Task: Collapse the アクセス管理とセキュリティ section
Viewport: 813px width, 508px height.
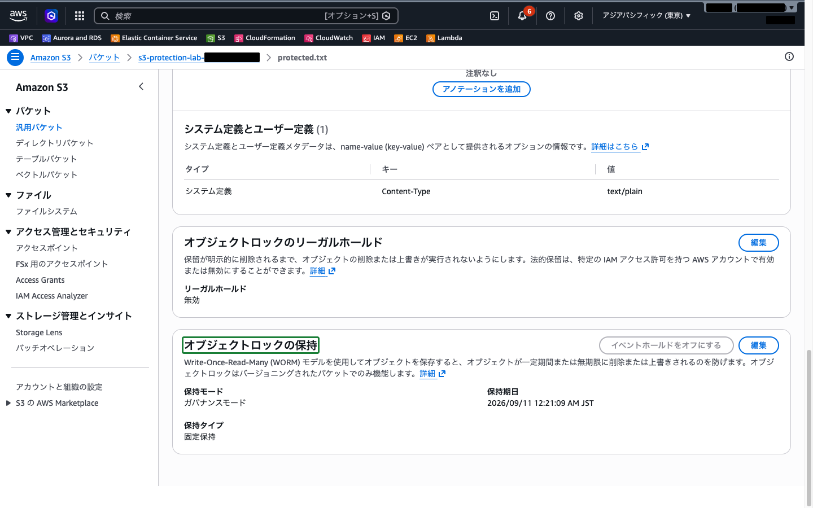Action: [x=8, y=232]
